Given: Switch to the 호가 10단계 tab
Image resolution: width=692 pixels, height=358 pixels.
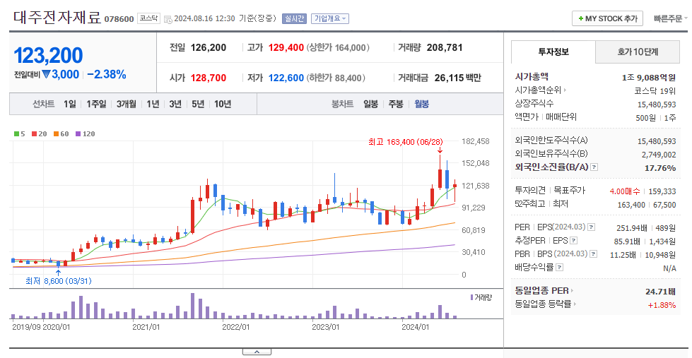Looking at the screenshot, I should (638, 52).
